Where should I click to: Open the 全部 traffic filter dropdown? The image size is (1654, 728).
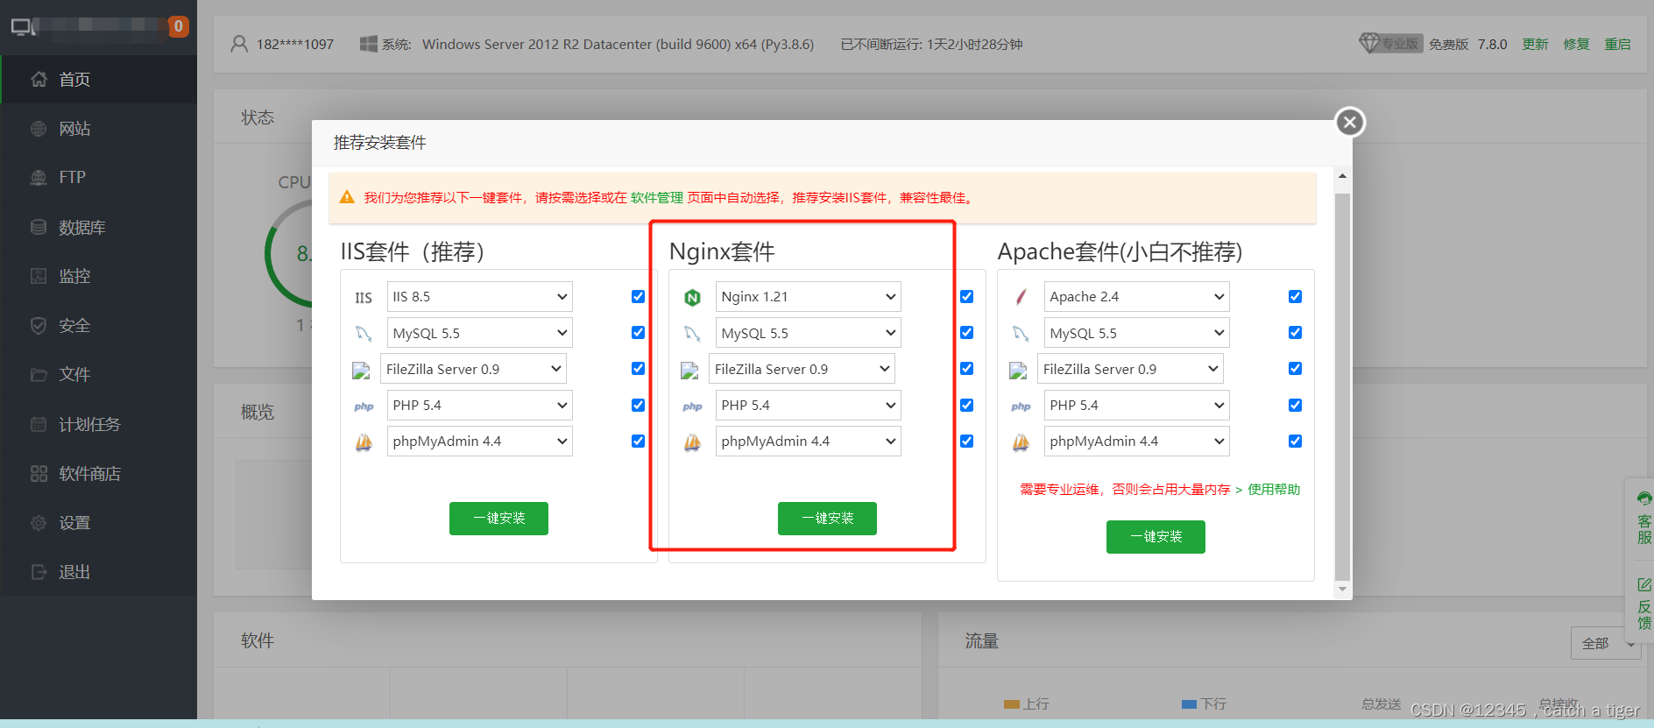pos(1606,644)
